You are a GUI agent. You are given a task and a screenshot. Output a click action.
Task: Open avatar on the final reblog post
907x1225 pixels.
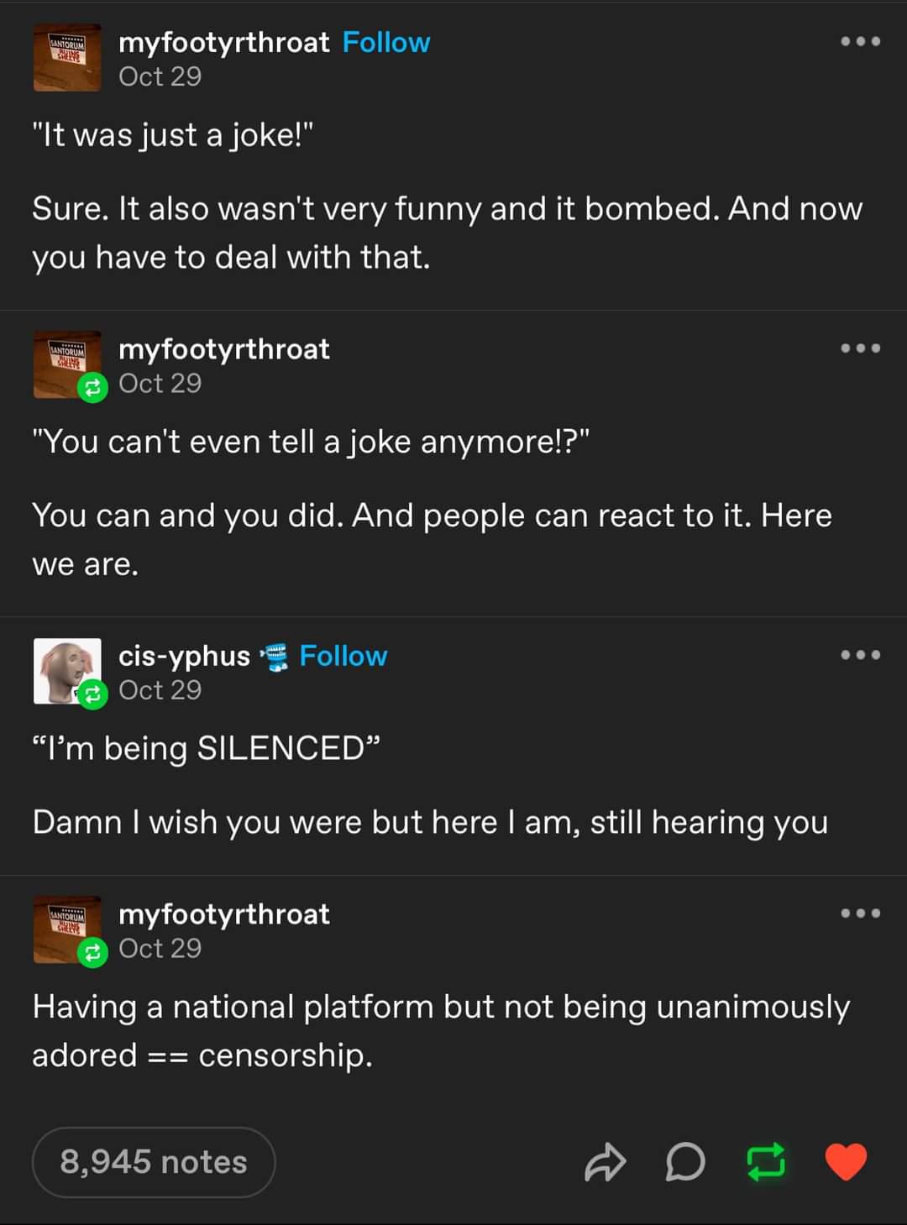(67, 929)
